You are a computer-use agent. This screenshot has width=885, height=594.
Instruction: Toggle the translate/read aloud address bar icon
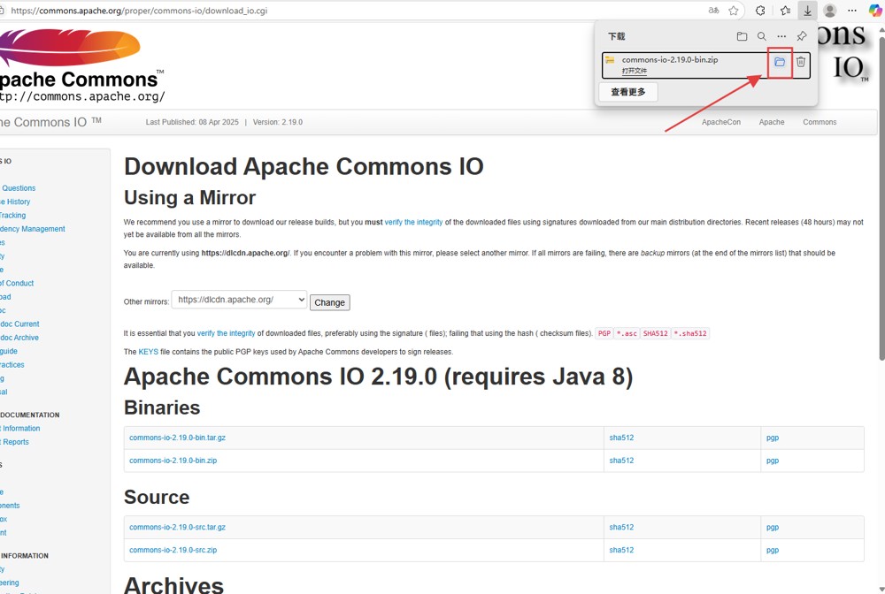click(x=714, y=10)
